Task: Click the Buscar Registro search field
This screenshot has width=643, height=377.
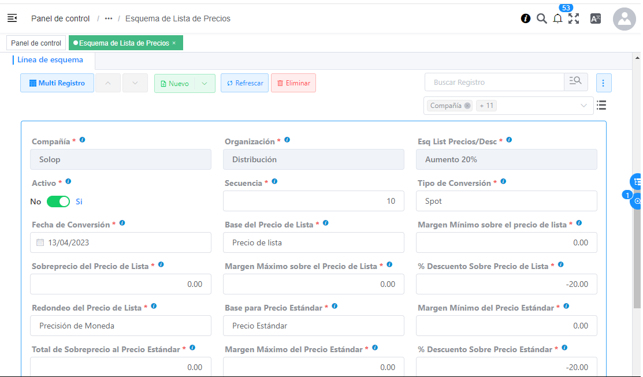Action: [494, 83]
